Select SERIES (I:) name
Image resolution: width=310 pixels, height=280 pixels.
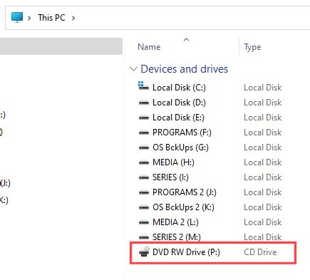[170, 177]
